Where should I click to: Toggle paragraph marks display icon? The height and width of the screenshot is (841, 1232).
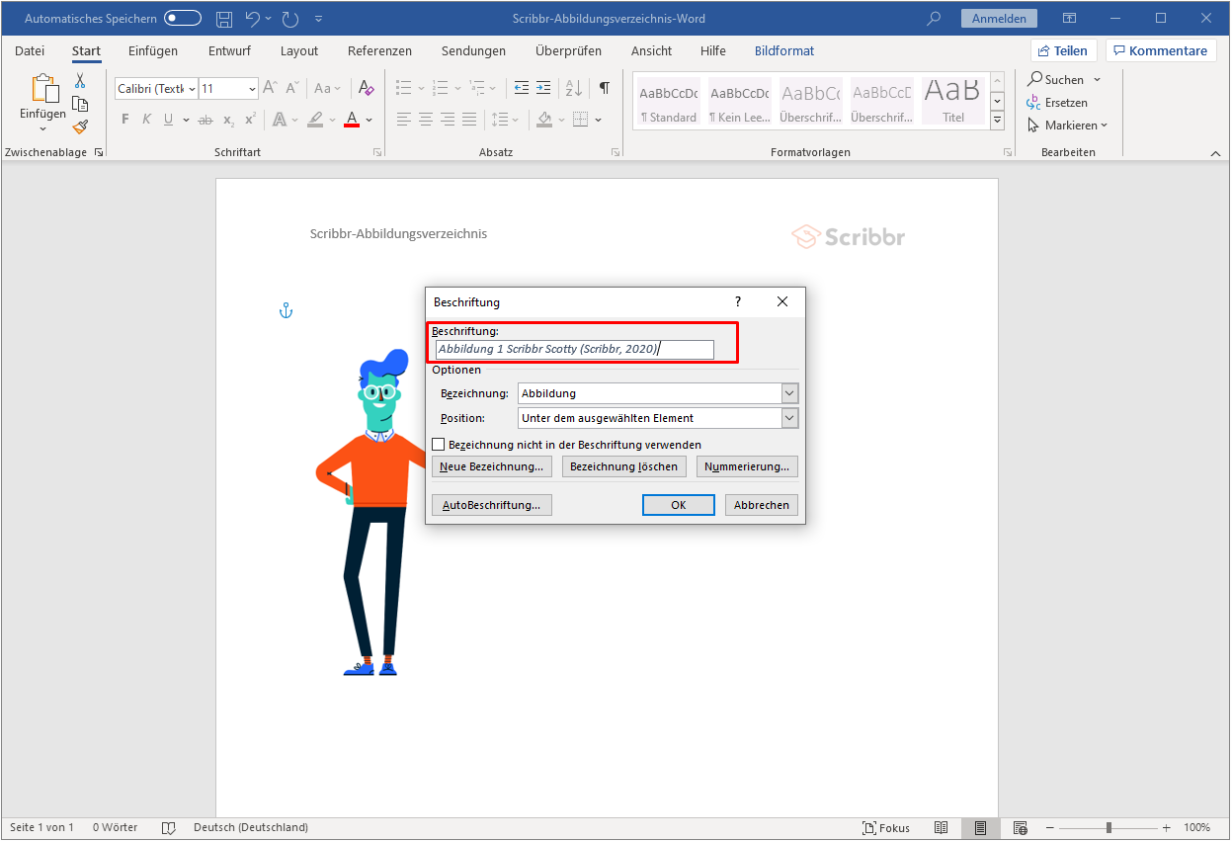pyautogui.click(x=604, y=88)
